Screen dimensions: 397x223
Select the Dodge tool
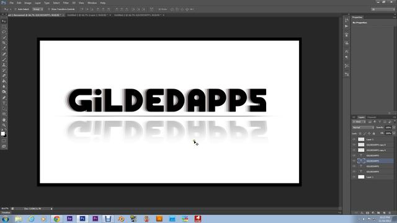[x=4, y=92]
